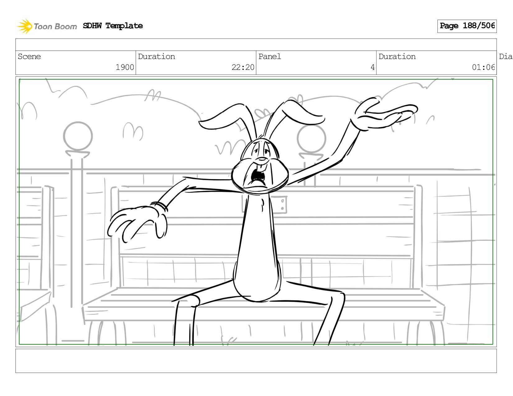This screenshot has width=513, height=396.
Task: Click the Scene label
Action: pyautogui.click(x=29, y=57)
